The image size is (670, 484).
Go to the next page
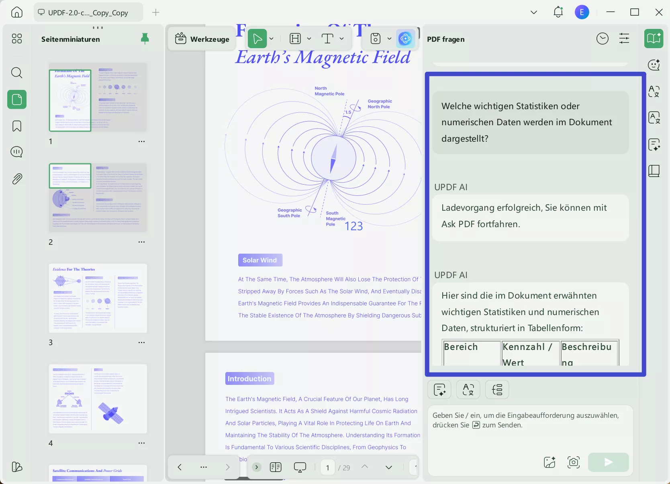pos(389,467)
